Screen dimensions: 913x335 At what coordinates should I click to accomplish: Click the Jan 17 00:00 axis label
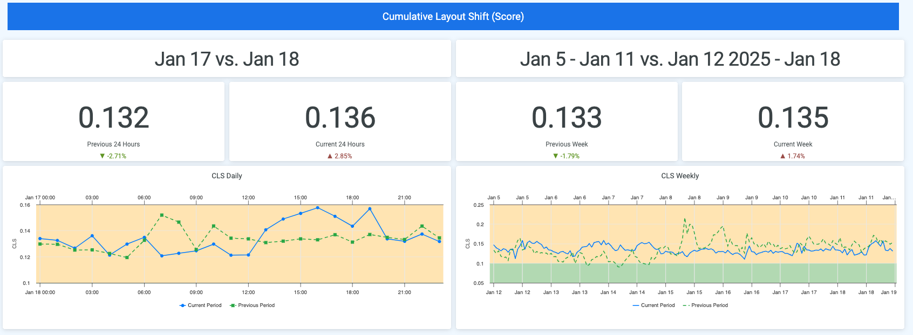click(40, 198)
